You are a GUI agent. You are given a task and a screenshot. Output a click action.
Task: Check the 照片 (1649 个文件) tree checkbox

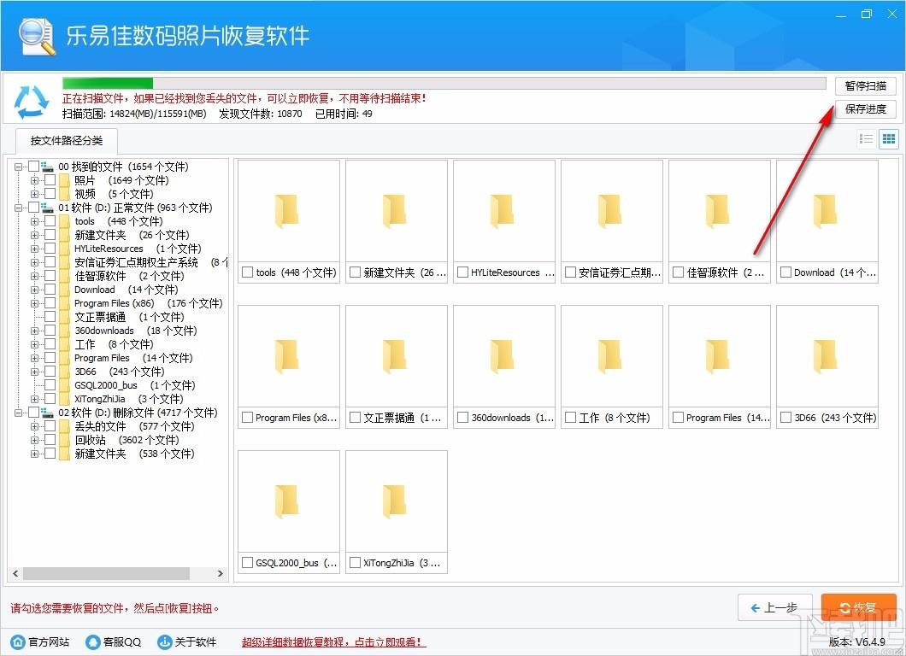coord(50,180)
